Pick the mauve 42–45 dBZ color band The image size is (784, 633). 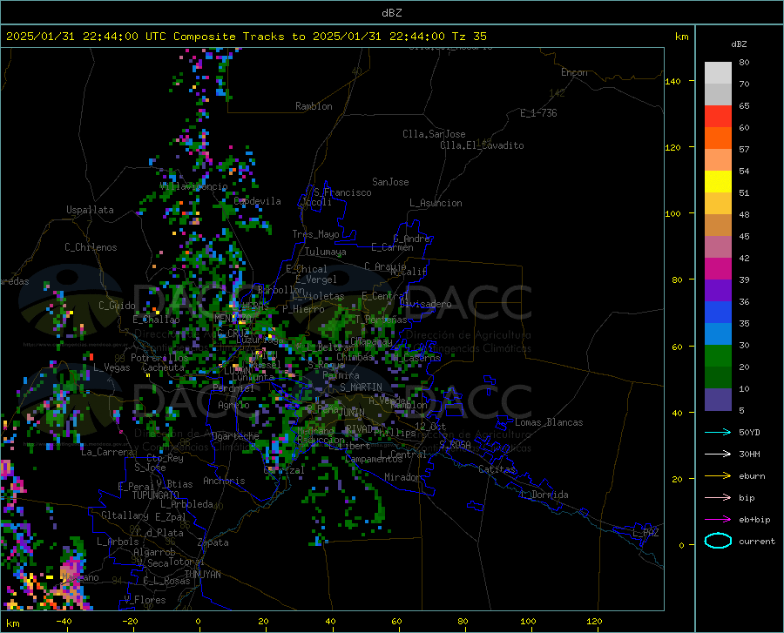(x=718, y=246)
